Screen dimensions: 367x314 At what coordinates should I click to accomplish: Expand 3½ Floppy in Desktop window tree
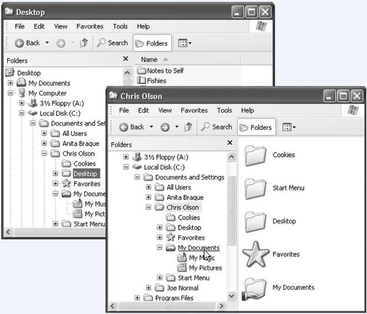pos(22,103)
